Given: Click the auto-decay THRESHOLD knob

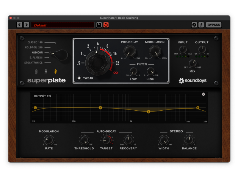Looking at the screenshot, I should pos(84,140).
